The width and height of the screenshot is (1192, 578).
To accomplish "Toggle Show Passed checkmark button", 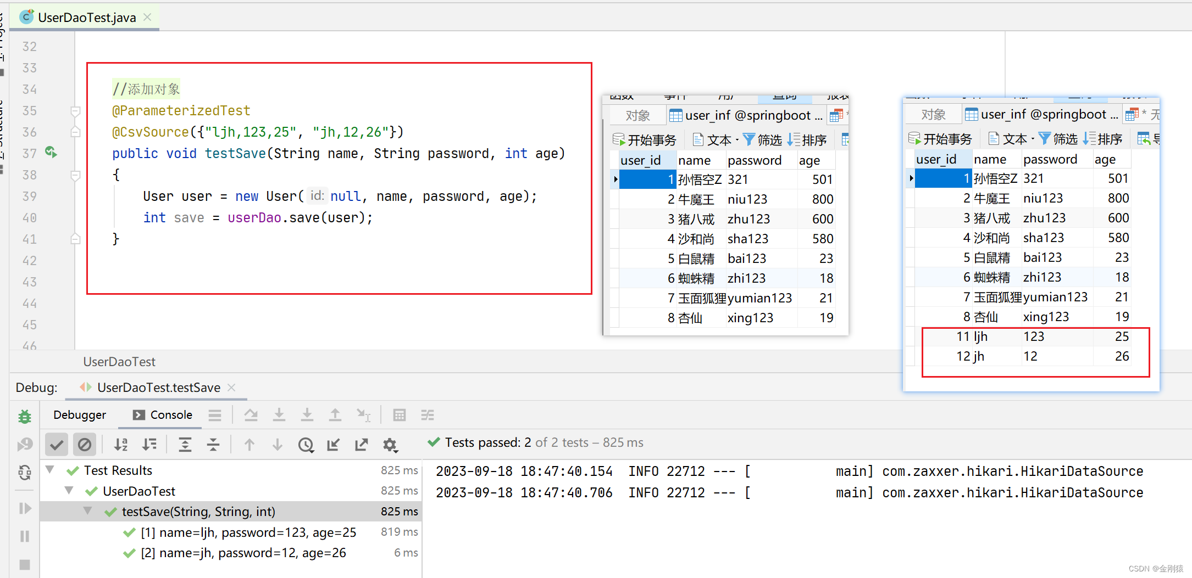I will 57,445.
